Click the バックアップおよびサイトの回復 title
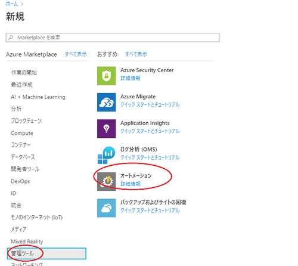The width and height of the screenshot is (298, 266). 153,202
